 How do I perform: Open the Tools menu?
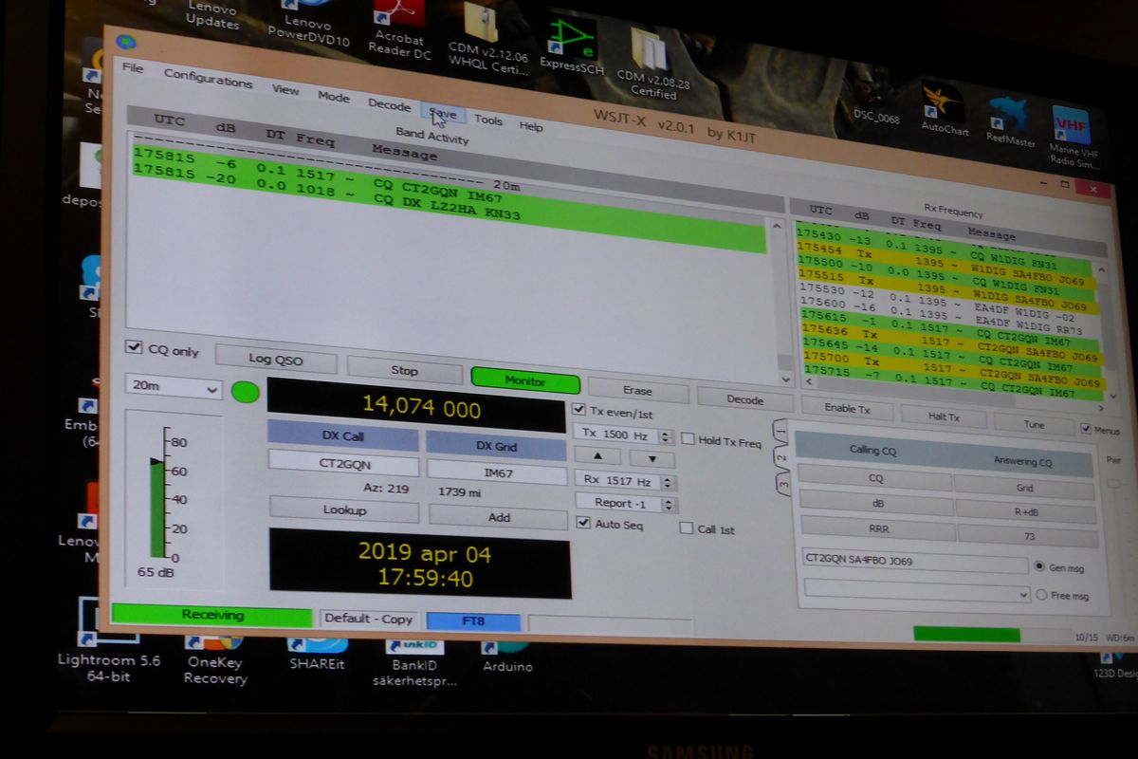click(488, 120)
